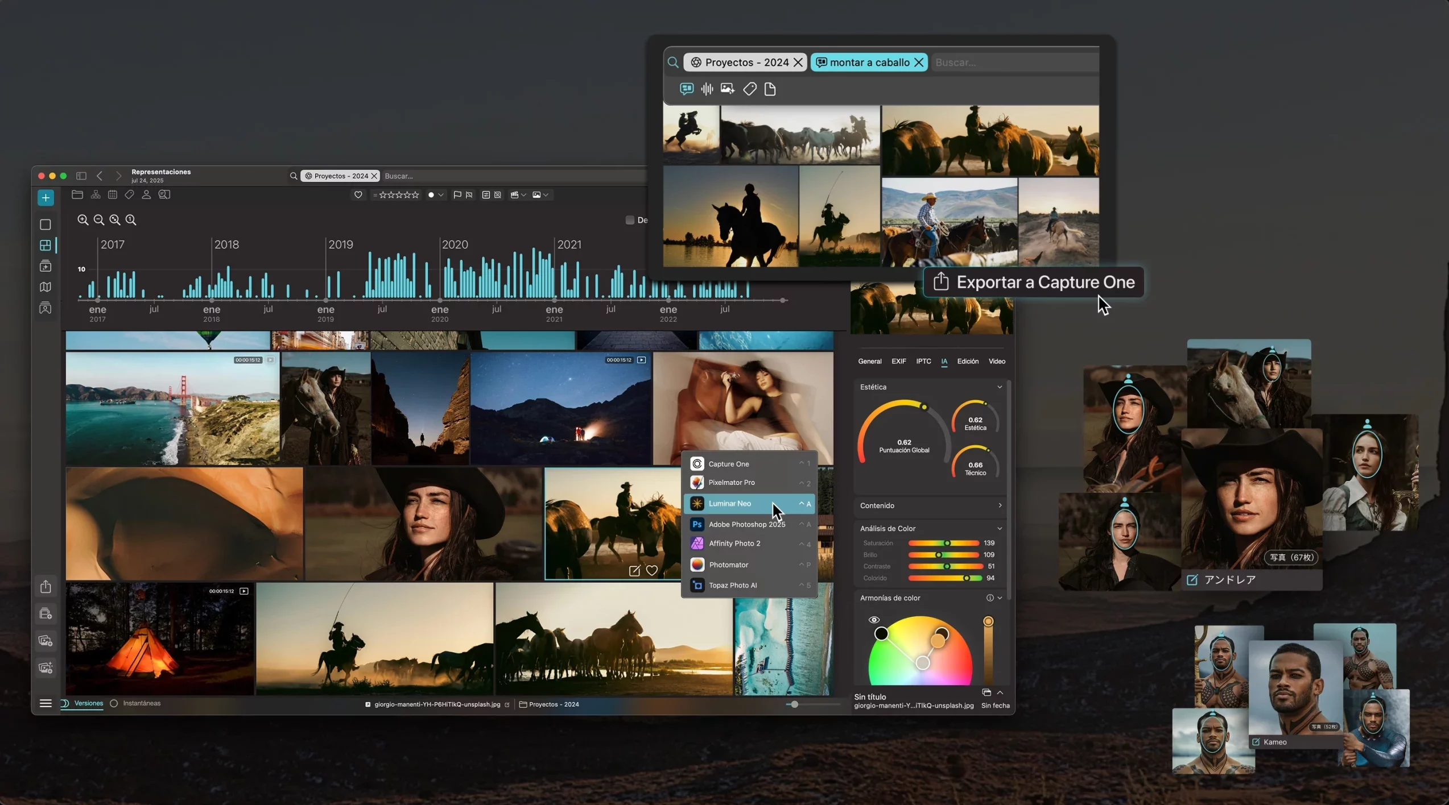Select the tag search filter icon in popup
Screen dimensions: 1449x805
[750, 89]
